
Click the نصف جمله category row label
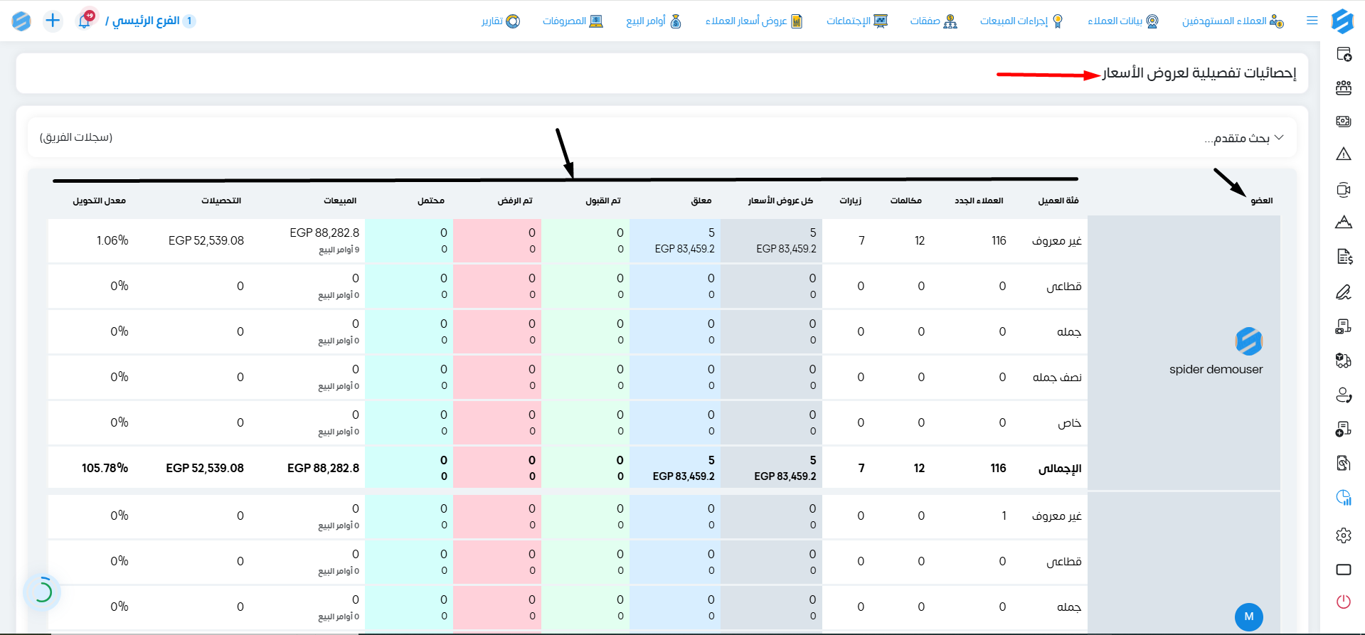click(x=1057, y=377)
